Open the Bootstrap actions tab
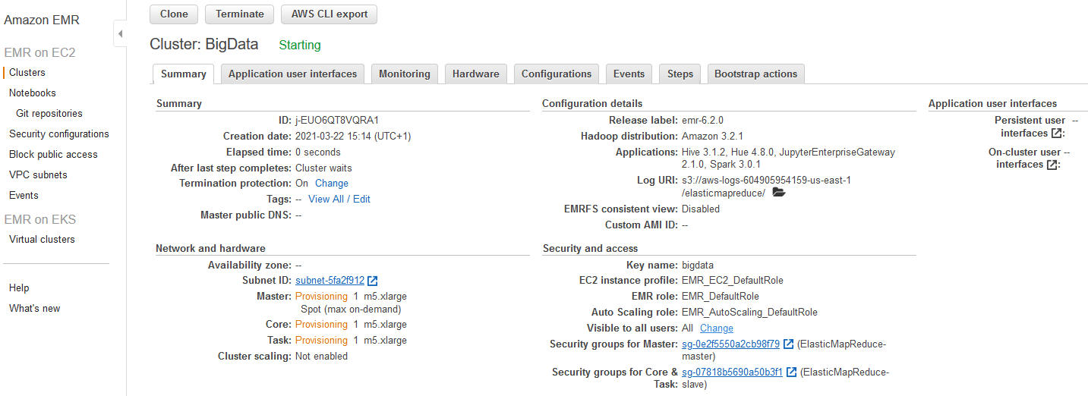The image size is (1088, 396). click(755, 74)
